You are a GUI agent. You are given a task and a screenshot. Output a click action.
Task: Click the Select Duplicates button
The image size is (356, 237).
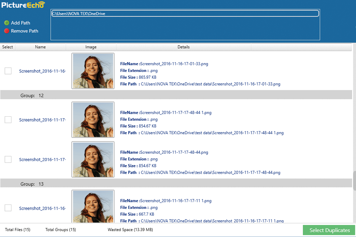(x=329, y=230)
